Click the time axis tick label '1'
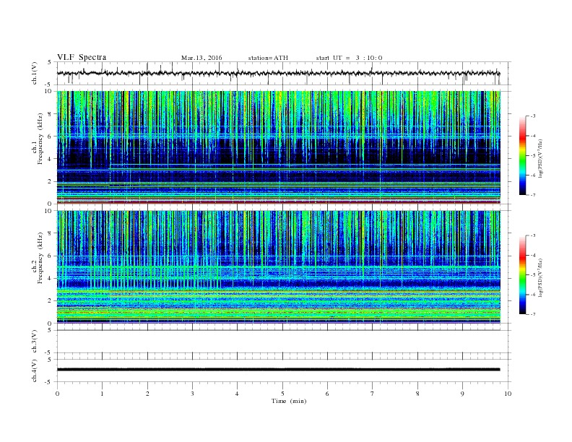This screenshot has height=442, width=572. [102, 394]
